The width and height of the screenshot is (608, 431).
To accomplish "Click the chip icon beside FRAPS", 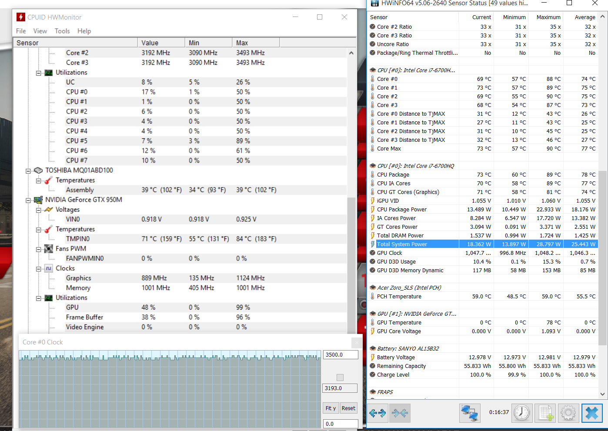I will coord(373,392).
